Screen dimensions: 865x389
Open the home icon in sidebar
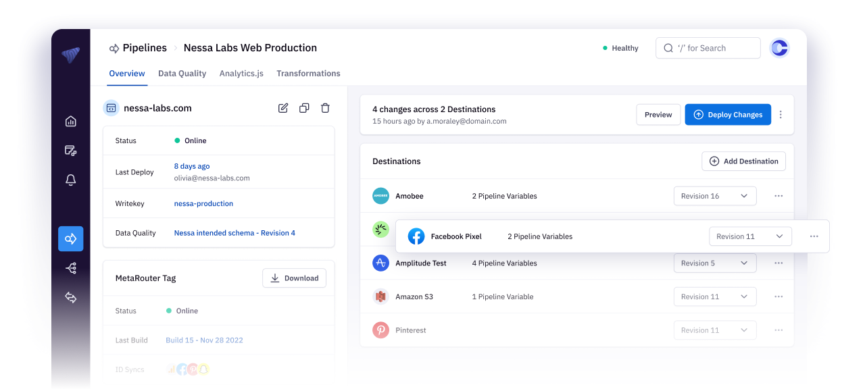(x=70, y=122)
